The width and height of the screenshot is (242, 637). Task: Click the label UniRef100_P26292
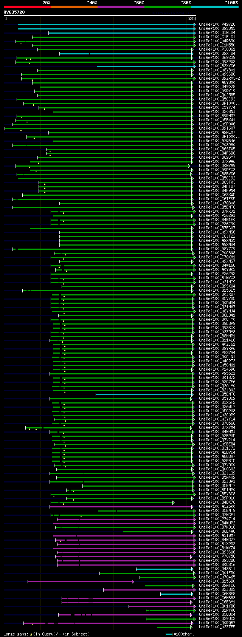pyautogui.click(x=217, y=274)
